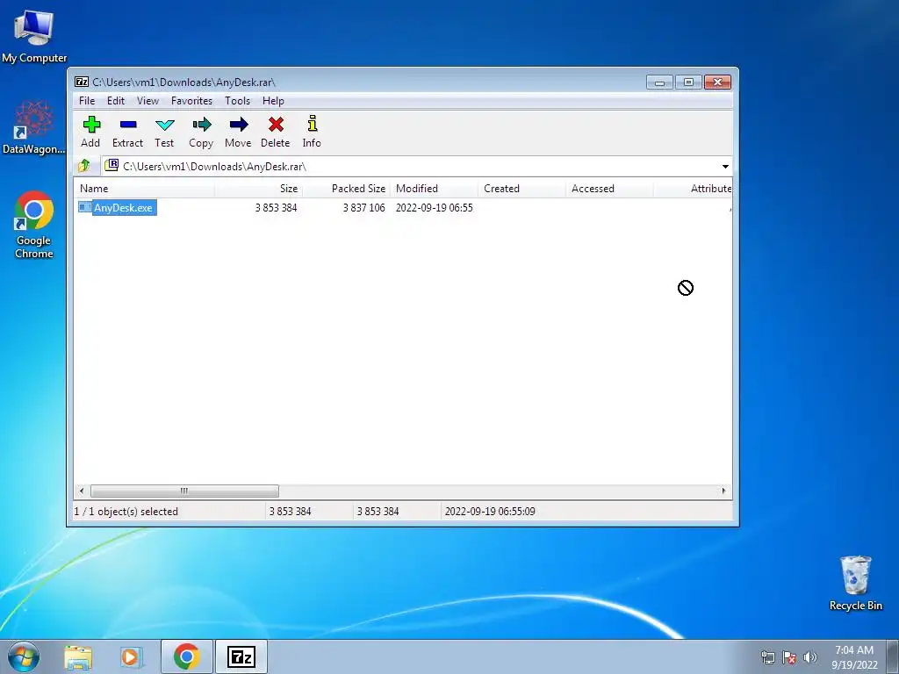Image resolution: width=899 pixels, height=674 pixels.
Task: Sort by the Name column header
Action: pyautogui.click(x=145, y=189)
